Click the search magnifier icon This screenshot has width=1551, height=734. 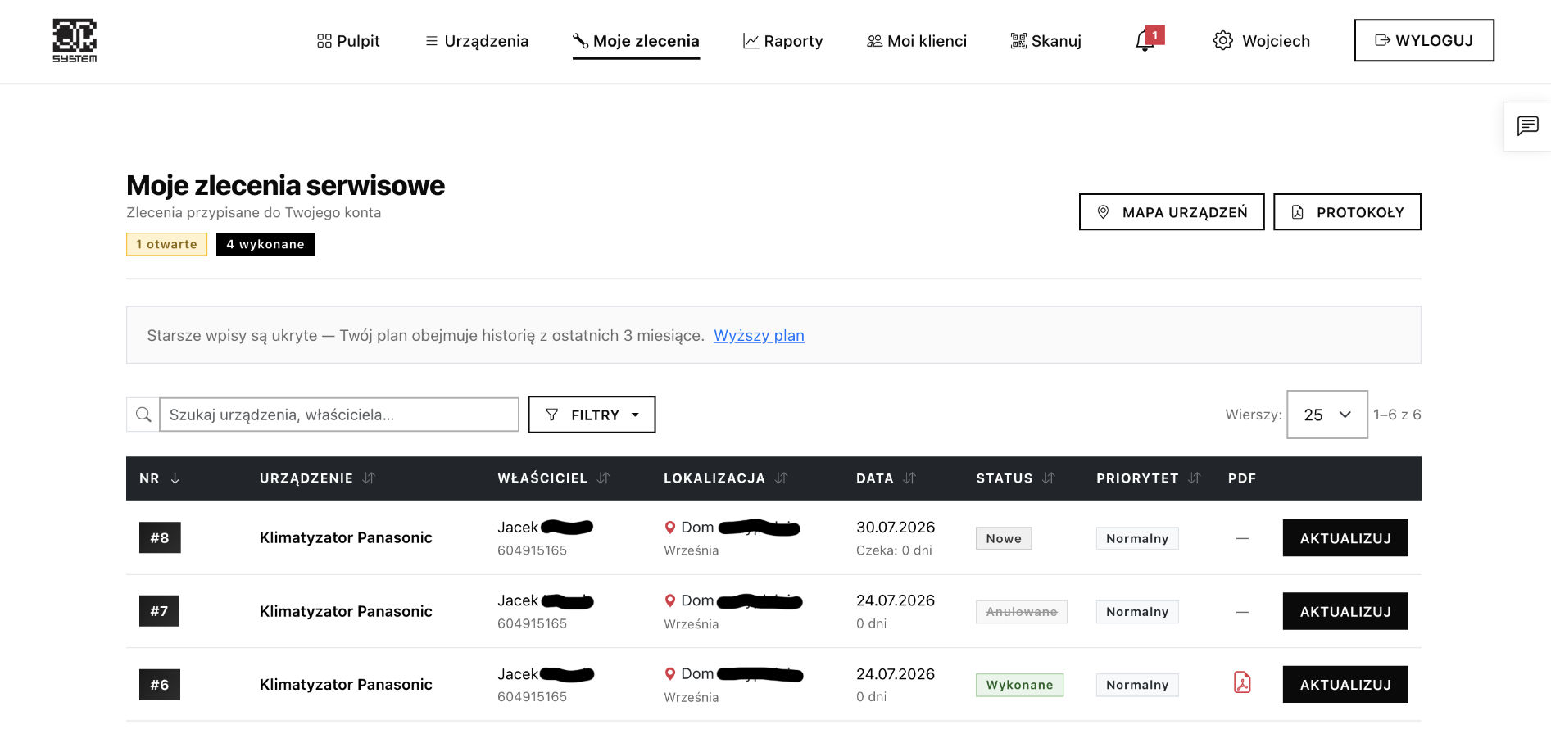tap(143, 415)
